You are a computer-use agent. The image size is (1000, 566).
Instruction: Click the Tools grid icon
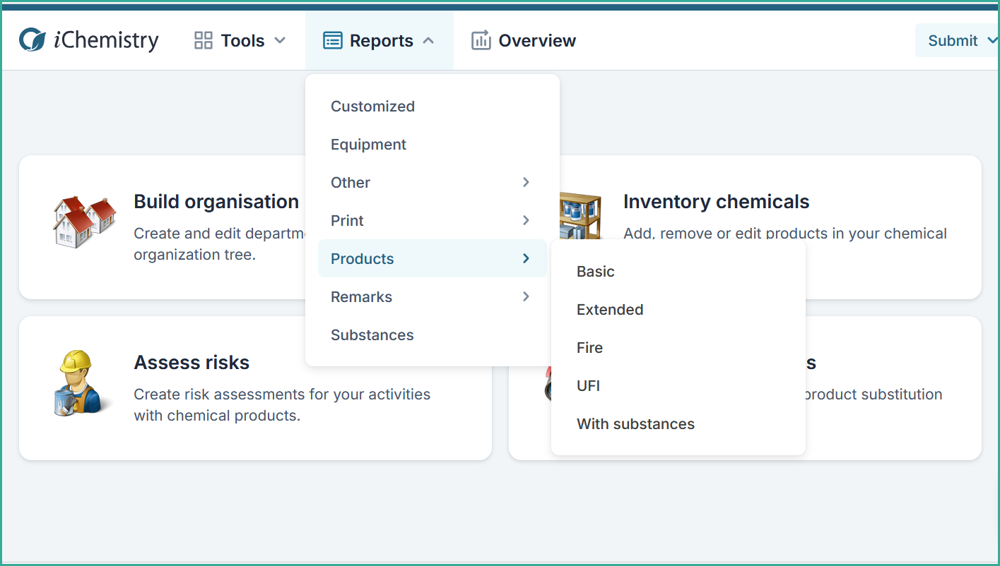click(x=204, y=40)
